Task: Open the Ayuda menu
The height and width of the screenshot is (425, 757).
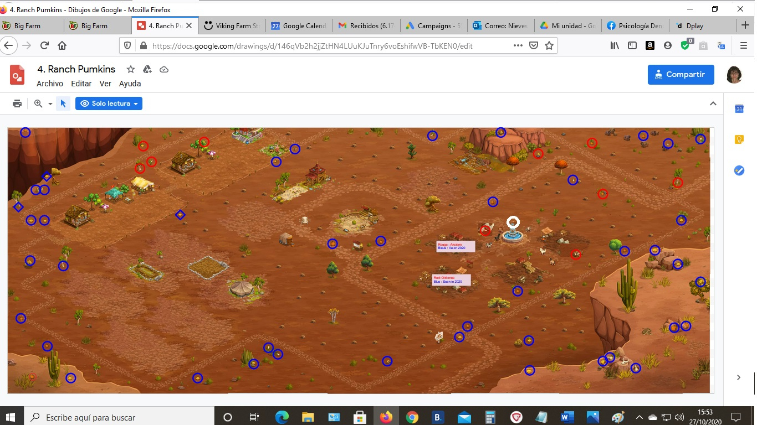Action: tap(130, 84)
